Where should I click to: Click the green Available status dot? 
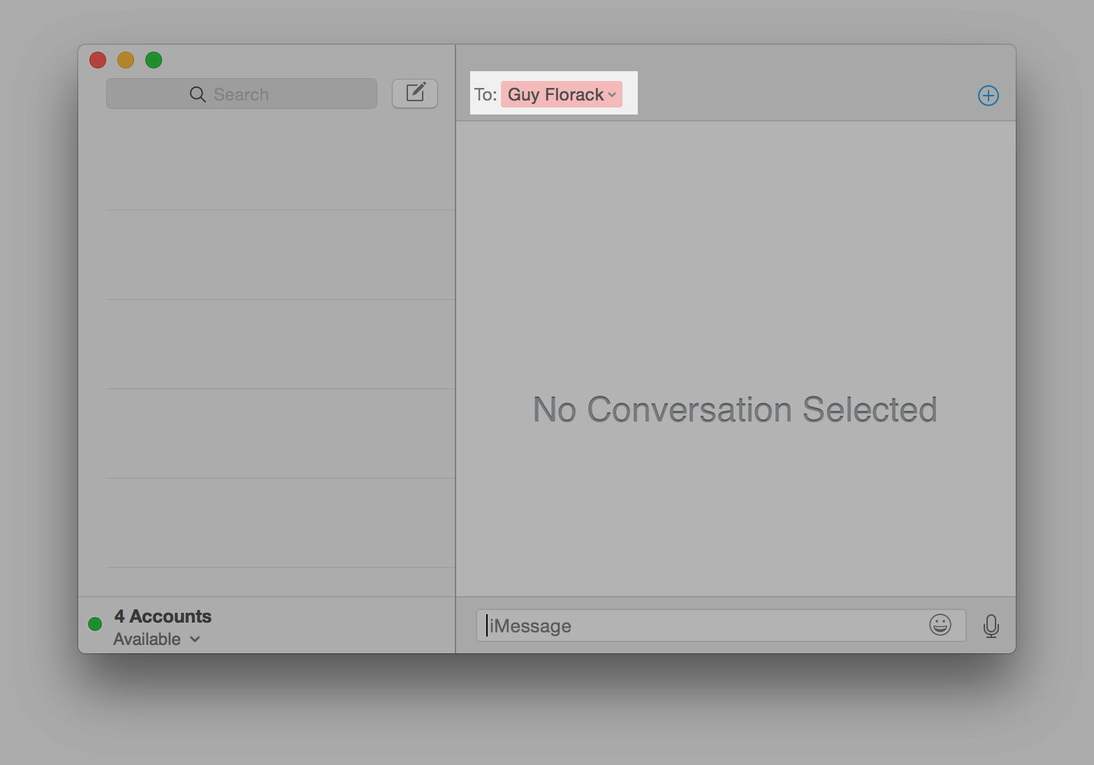coord(95,624)
